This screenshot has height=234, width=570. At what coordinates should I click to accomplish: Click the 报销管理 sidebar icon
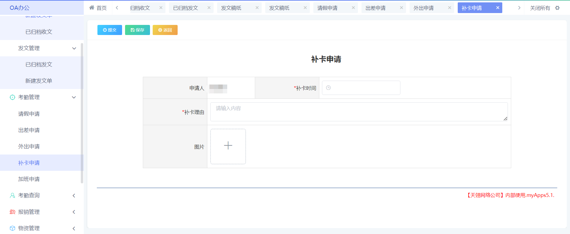pyautogui.click(x=12, y=212)
